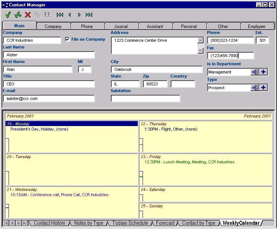Viewport: 277px width, 229px height.
Task: Open the Department tree picker for Management
Action: click(x=255, y=72)
